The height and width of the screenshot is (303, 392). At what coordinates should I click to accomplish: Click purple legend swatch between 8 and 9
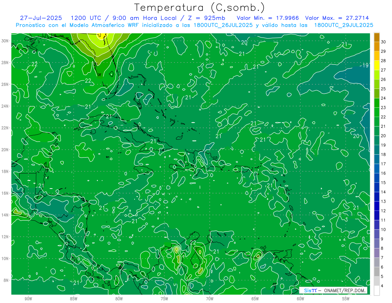pos(377,244)
